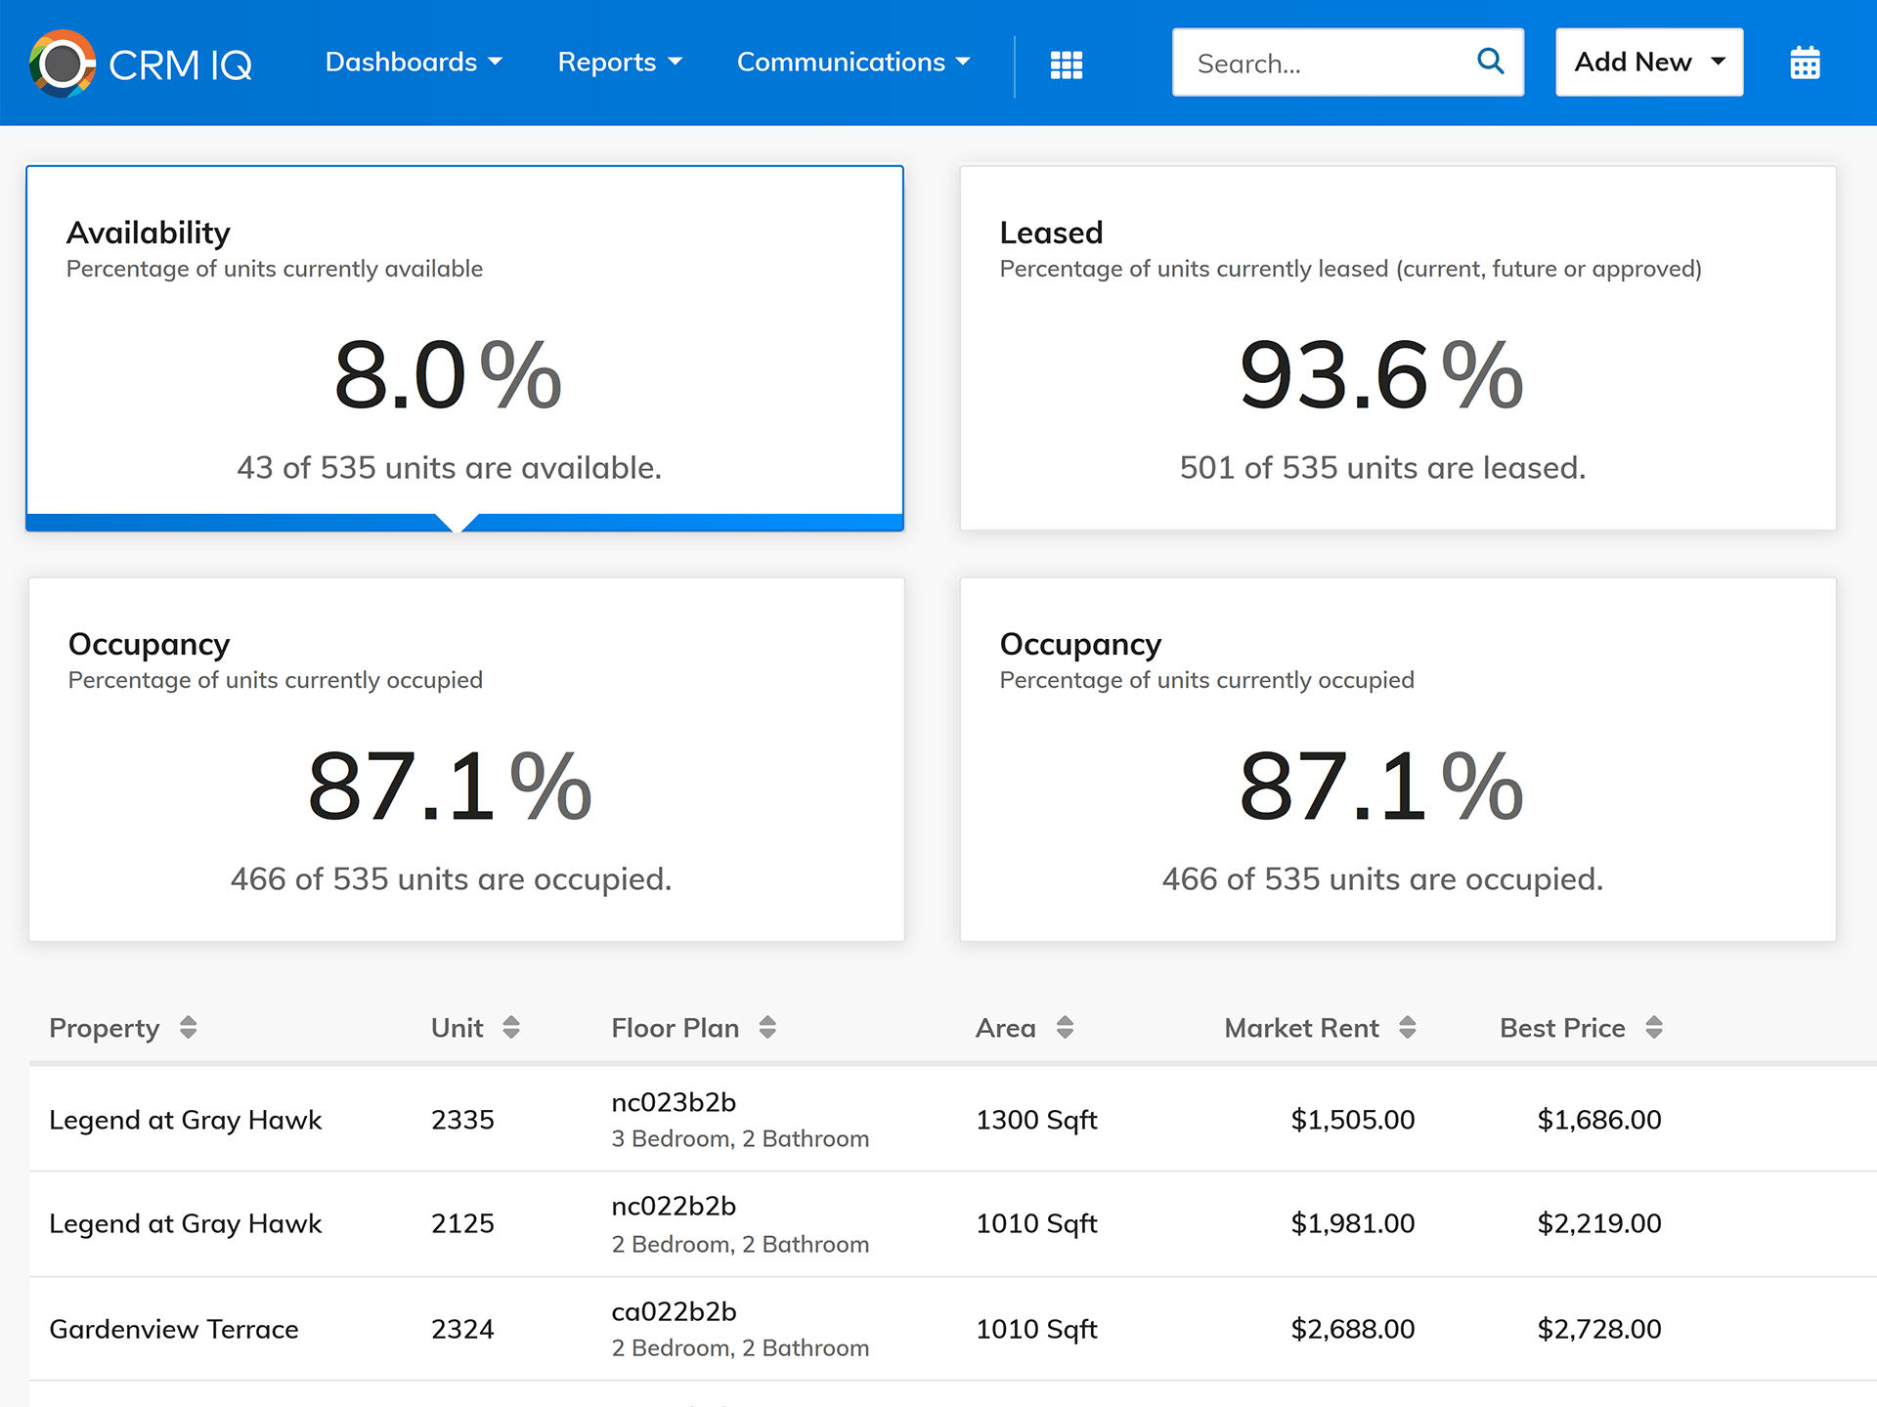The width and height of the screenshot is (1877, 1407).
Task: Click the search magnifier icon
Action: point(1490,62)
